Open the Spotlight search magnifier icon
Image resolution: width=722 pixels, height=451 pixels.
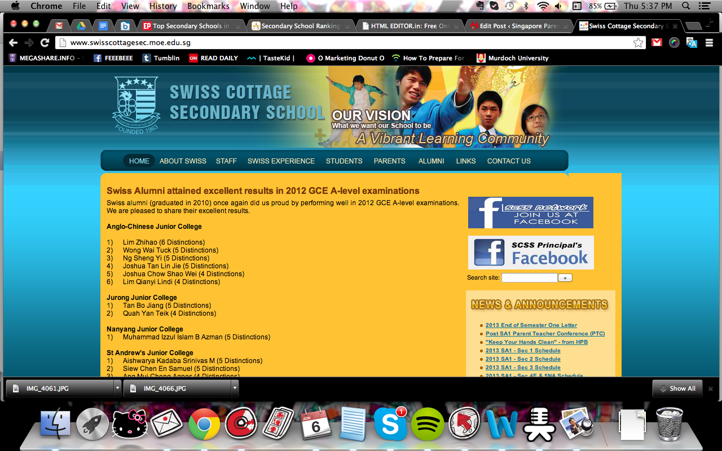click(686, 6)
